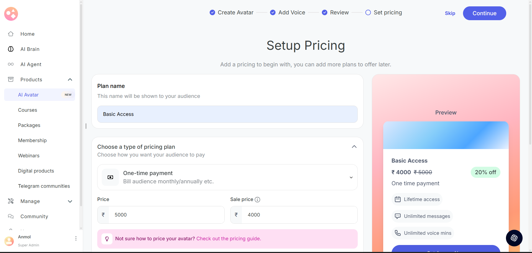Click the app logo at top left
Viewport: 532px width, 253px height.
tap(11, 14)
